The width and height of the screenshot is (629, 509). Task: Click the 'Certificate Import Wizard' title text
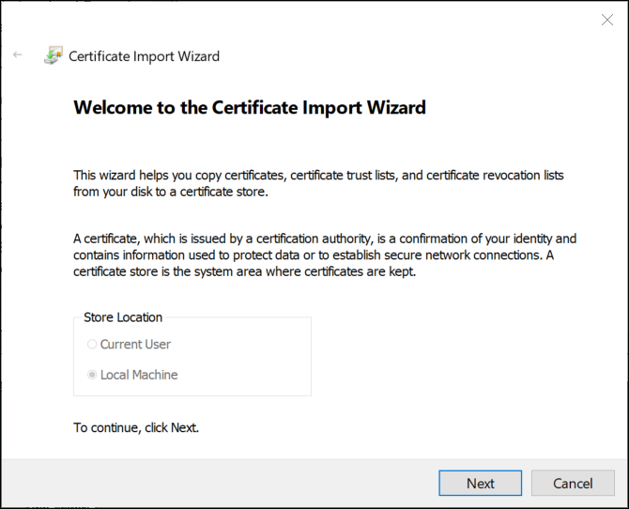pos(144,56)
